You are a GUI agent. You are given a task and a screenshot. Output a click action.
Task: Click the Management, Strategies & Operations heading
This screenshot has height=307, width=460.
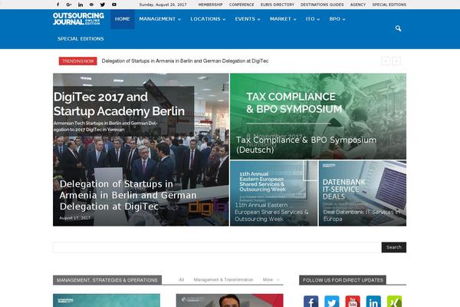(107, 280)
